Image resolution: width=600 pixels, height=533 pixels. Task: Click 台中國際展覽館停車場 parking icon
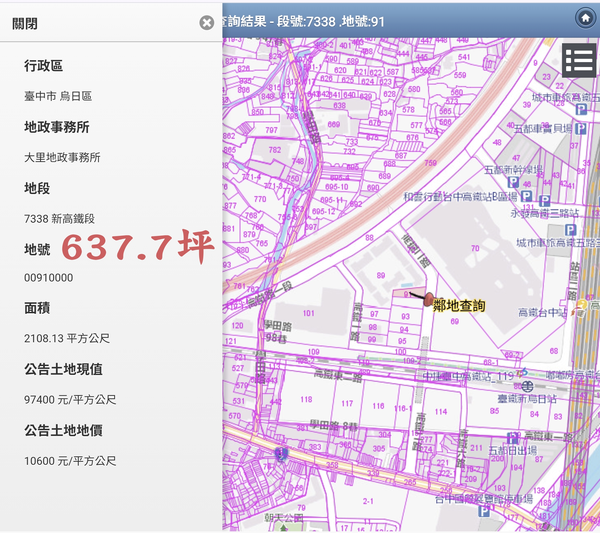coord(484,512)
